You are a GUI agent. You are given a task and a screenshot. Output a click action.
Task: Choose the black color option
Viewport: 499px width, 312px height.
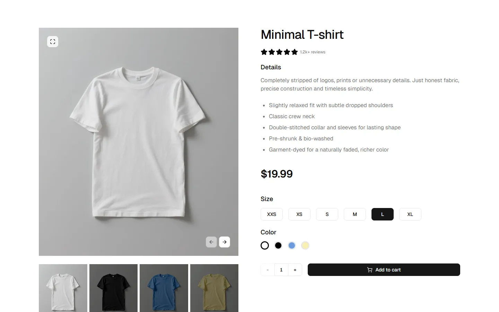tap(278, 245)
